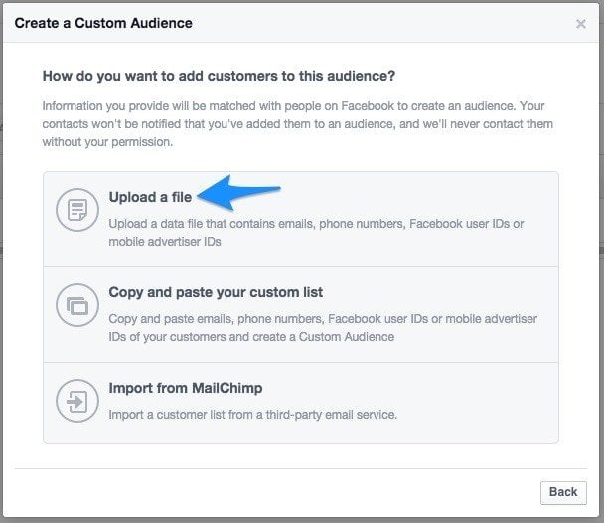Click 'contacts won't be notified' sentence line
The image size is (604, 523).
[298, 124]
